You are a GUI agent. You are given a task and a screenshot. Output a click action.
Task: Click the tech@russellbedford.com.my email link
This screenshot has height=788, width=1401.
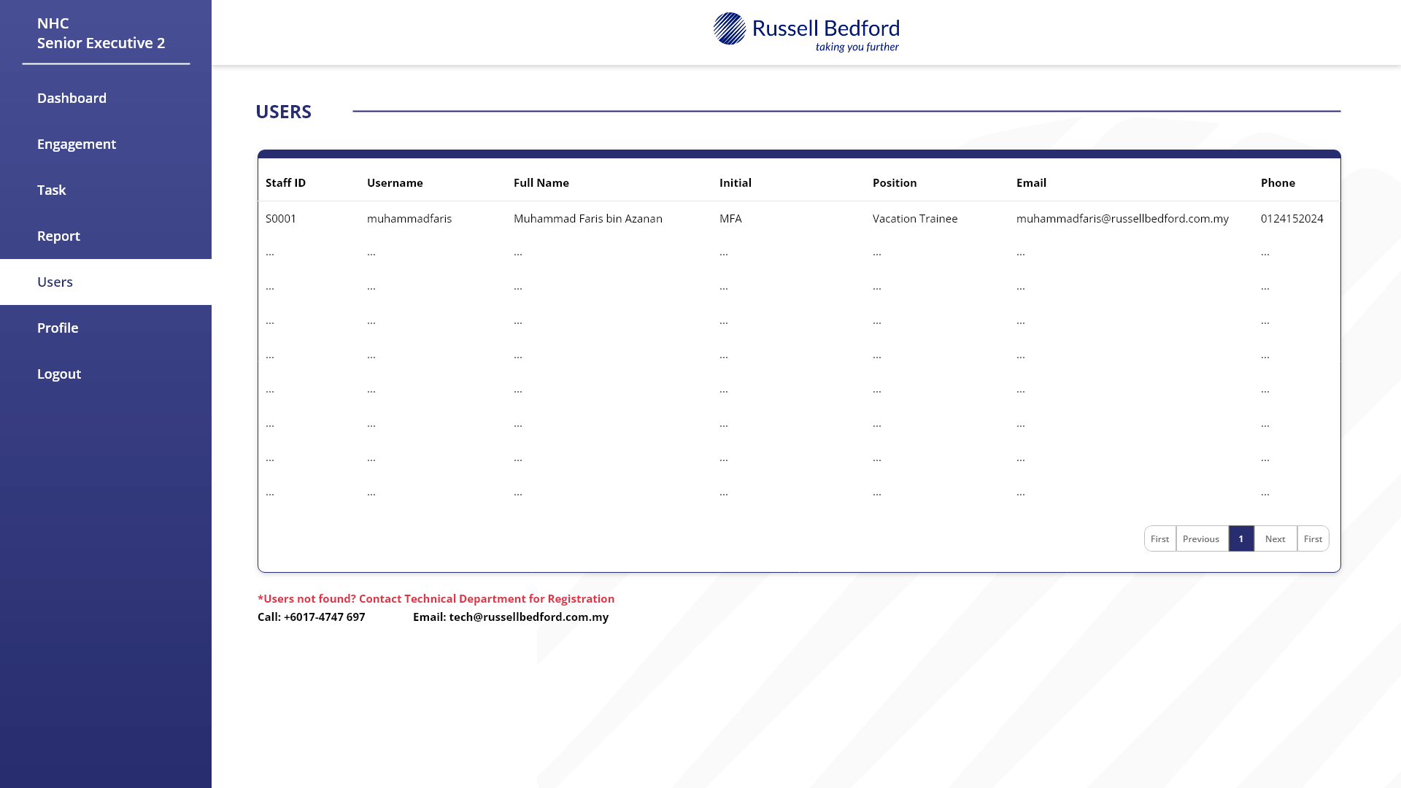tap(529, 617)
